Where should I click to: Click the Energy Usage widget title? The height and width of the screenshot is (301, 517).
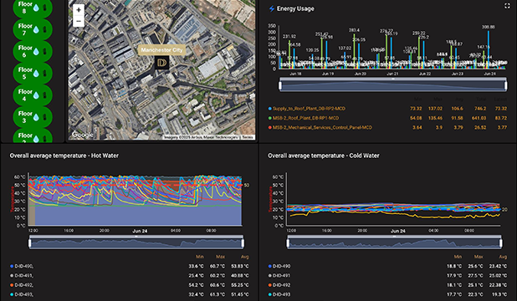tap(295, 9)
